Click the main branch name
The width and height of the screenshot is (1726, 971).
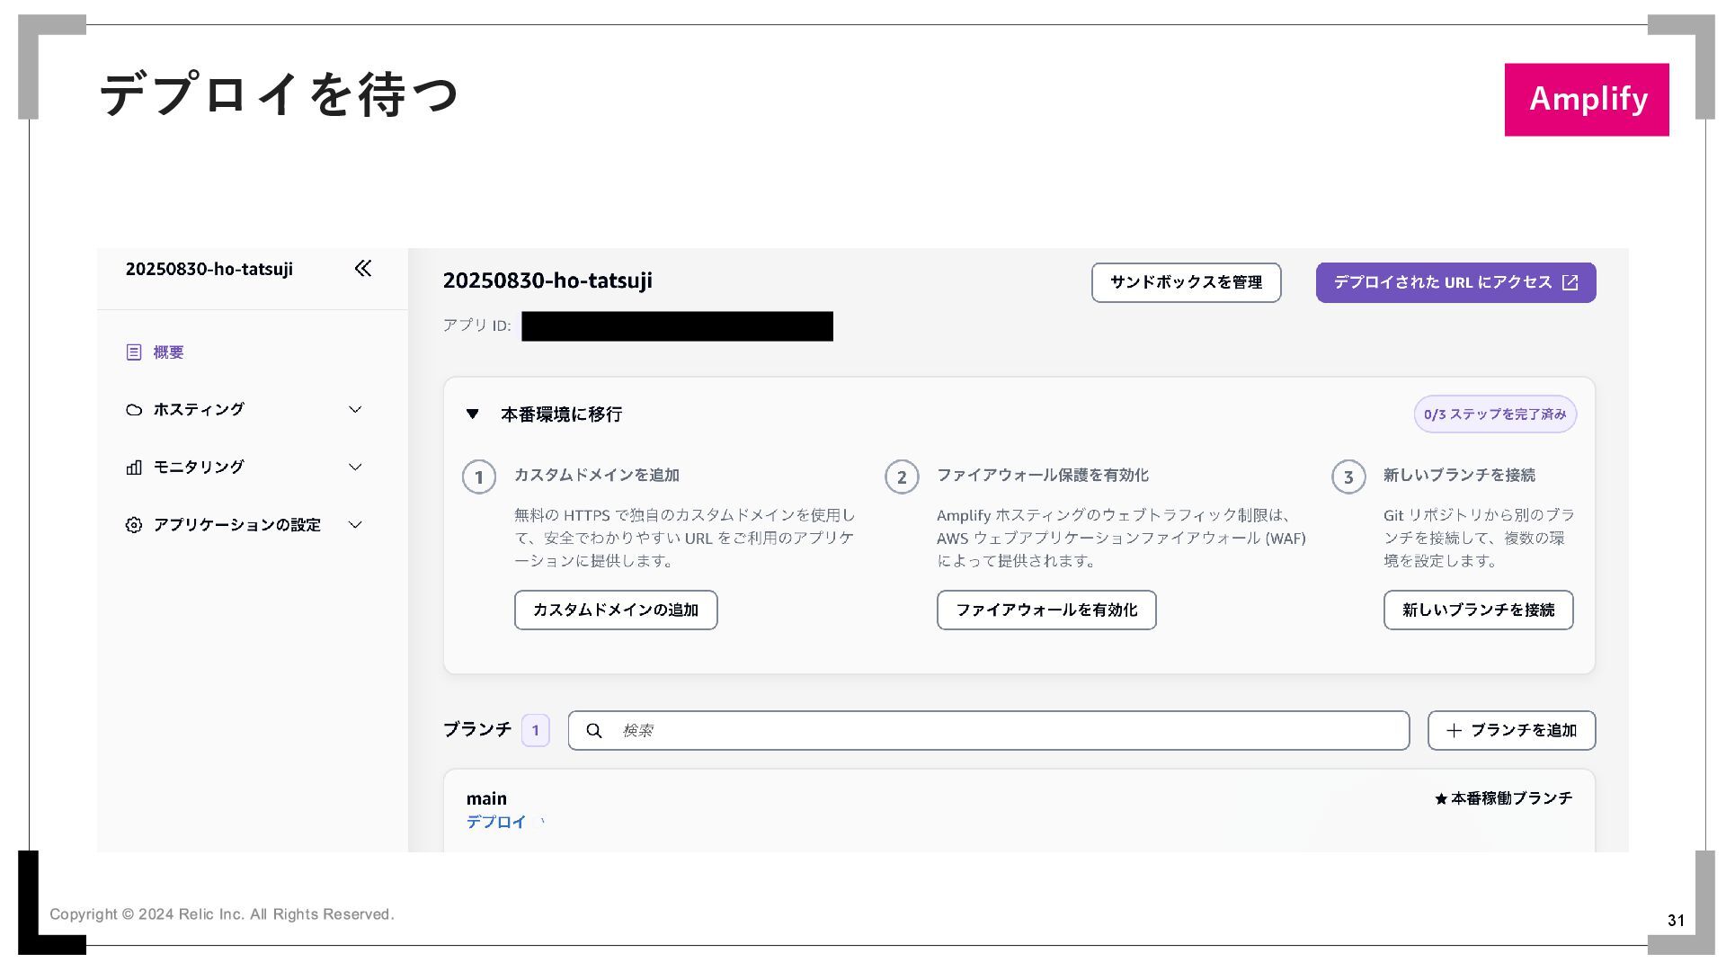(486, 798)
